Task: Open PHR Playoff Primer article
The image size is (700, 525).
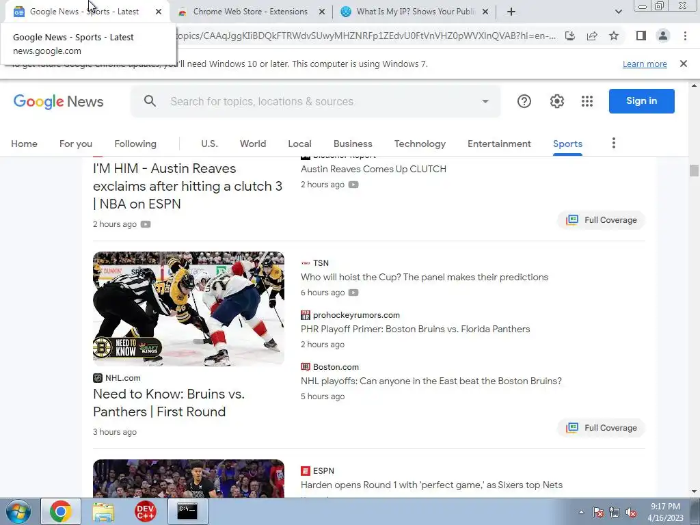Action: [x=415, y=329]
